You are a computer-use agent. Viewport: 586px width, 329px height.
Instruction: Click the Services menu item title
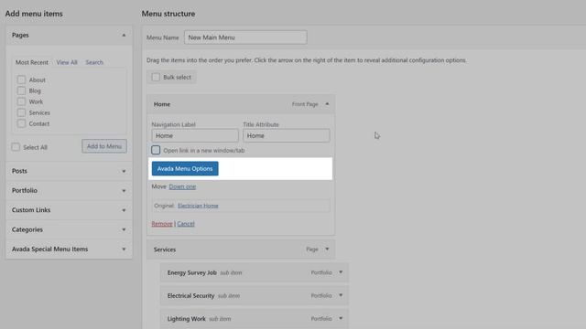(x=165, y=249)
